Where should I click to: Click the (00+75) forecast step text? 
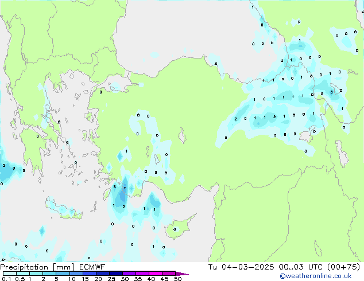click(343, 267)
